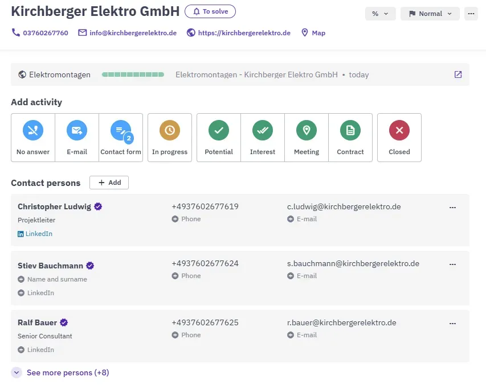Email info@kirchbergerelektro.de
The height and width of the screenshot is (385, 486).
point(128,33)
